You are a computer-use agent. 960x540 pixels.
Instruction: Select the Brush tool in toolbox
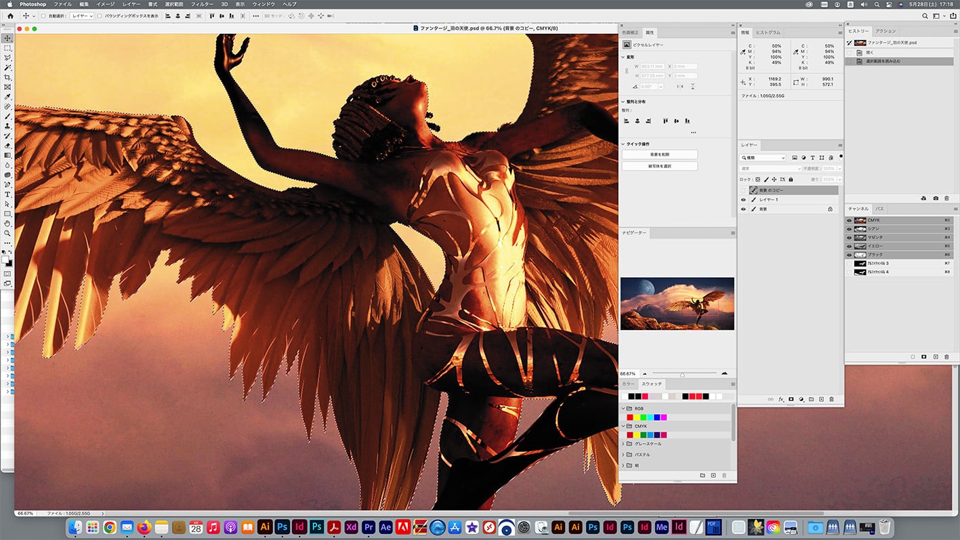7,117
